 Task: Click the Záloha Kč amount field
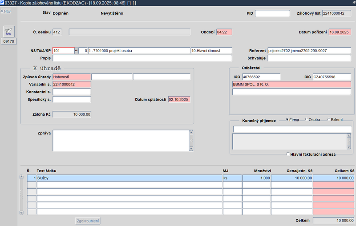pos(72,114)
